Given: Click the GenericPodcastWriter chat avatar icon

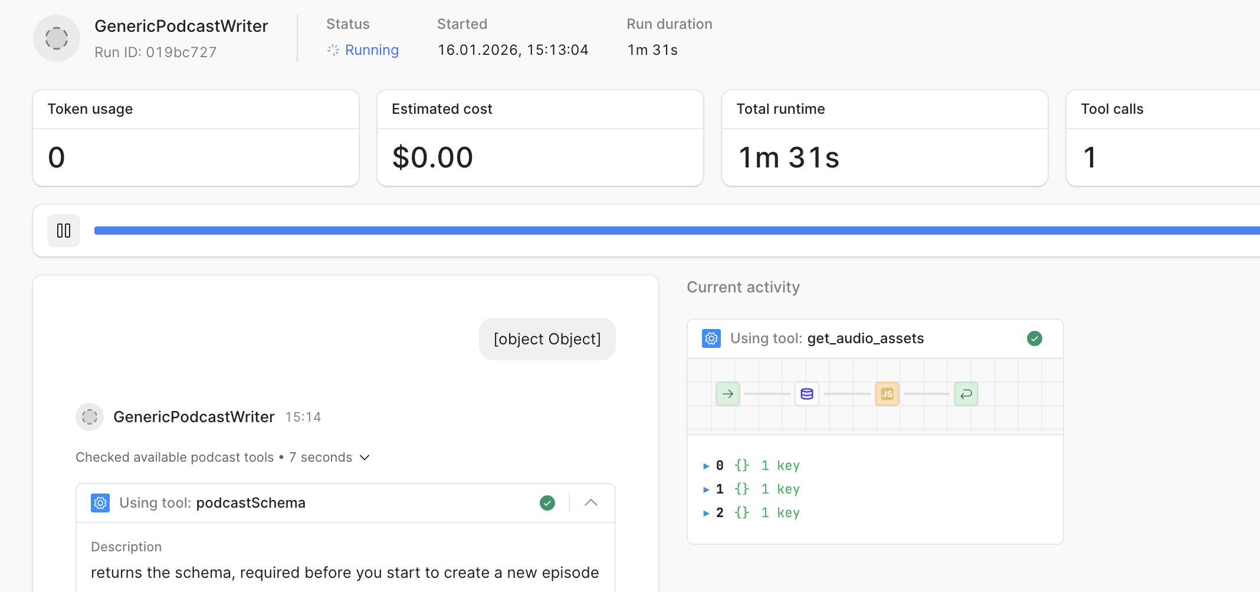Looking at the screenshot, I should point(90,417).
